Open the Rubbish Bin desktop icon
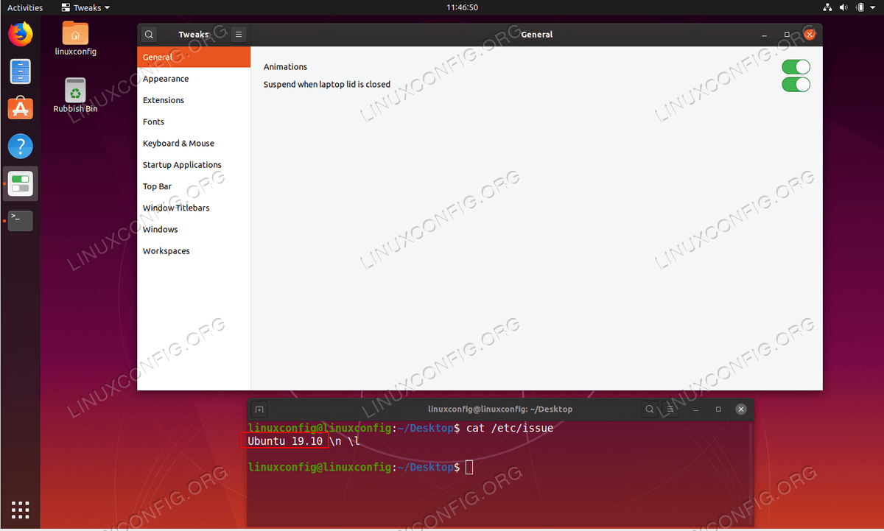The image size is (884, 531). (75, 96)
